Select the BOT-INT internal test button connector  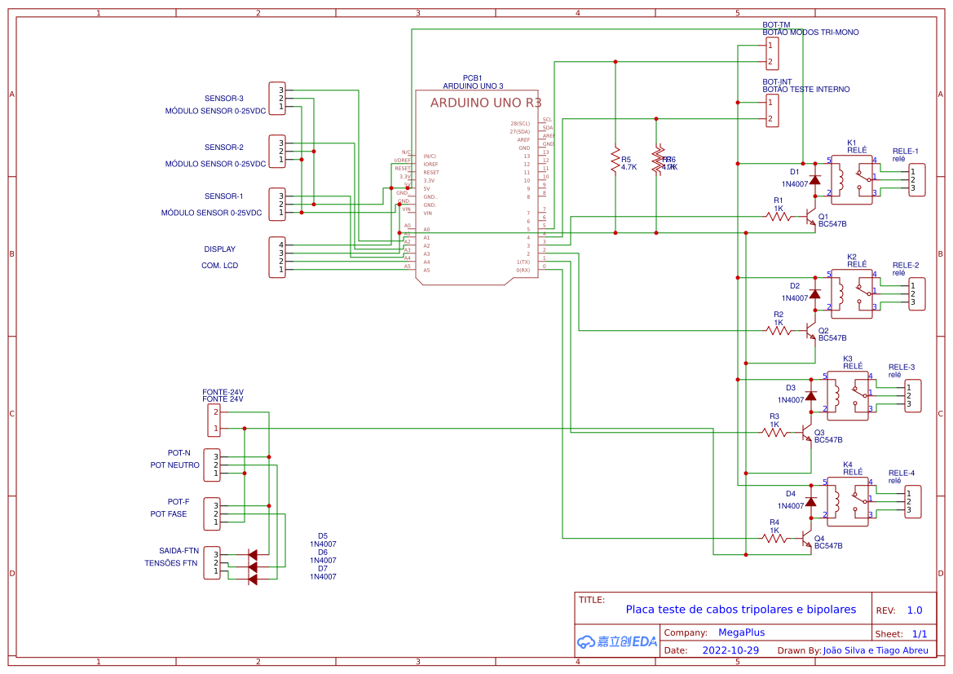click(771, 110)
